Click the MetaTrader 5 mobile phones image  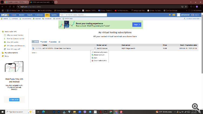[x=14, y=67]
